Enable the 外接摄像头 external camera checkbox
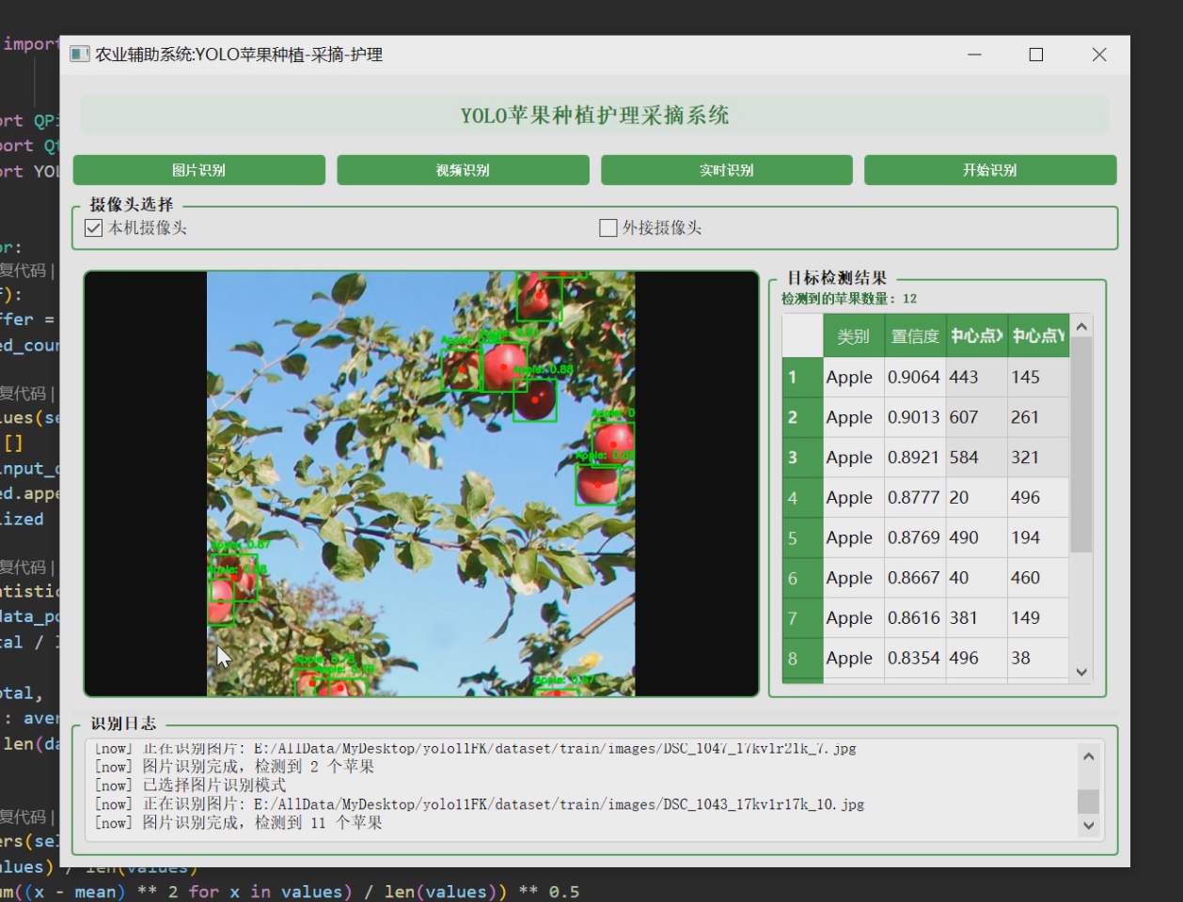 (x=607, y=226)
